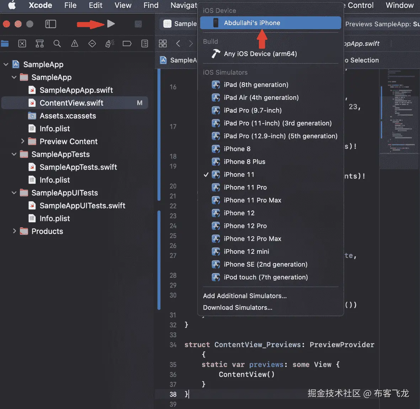This screenshot has width=420, height=409.
Task: Click line number 38 in the gutter
Action: (x=173, y=394)
